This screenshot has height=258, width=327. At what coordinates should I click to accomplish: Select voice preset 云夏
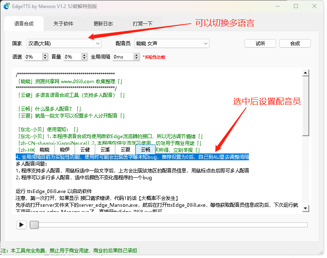click(x=125, y=149)
